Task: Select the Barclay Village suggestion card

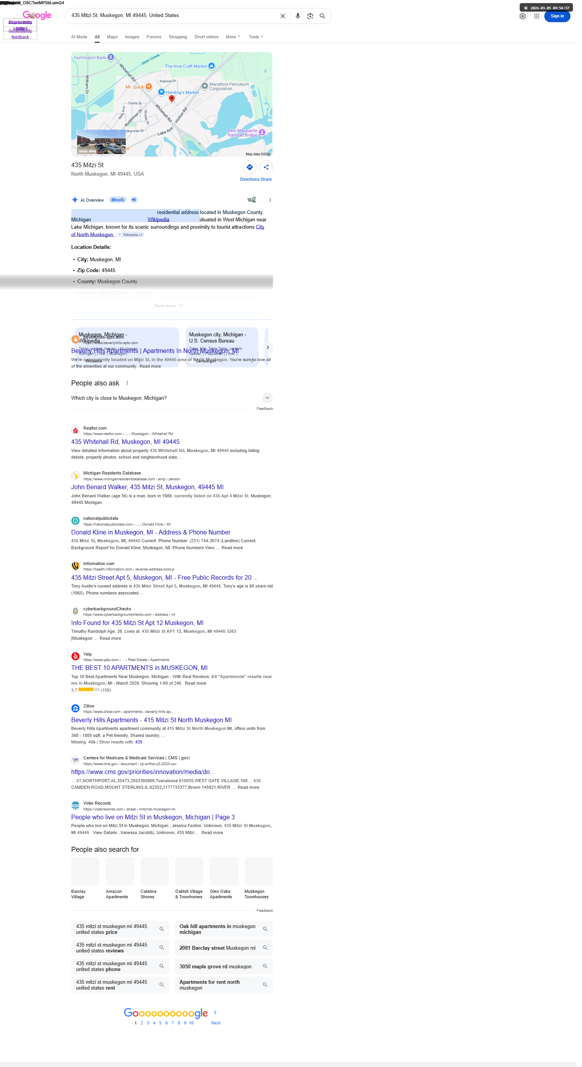Action: (86, 878)
